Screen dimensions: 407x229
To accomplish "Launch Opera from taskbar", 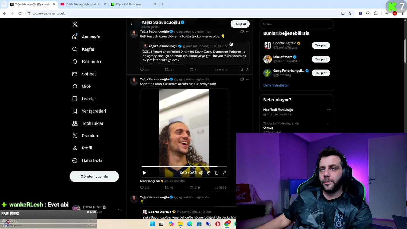I will click(217, 224).
